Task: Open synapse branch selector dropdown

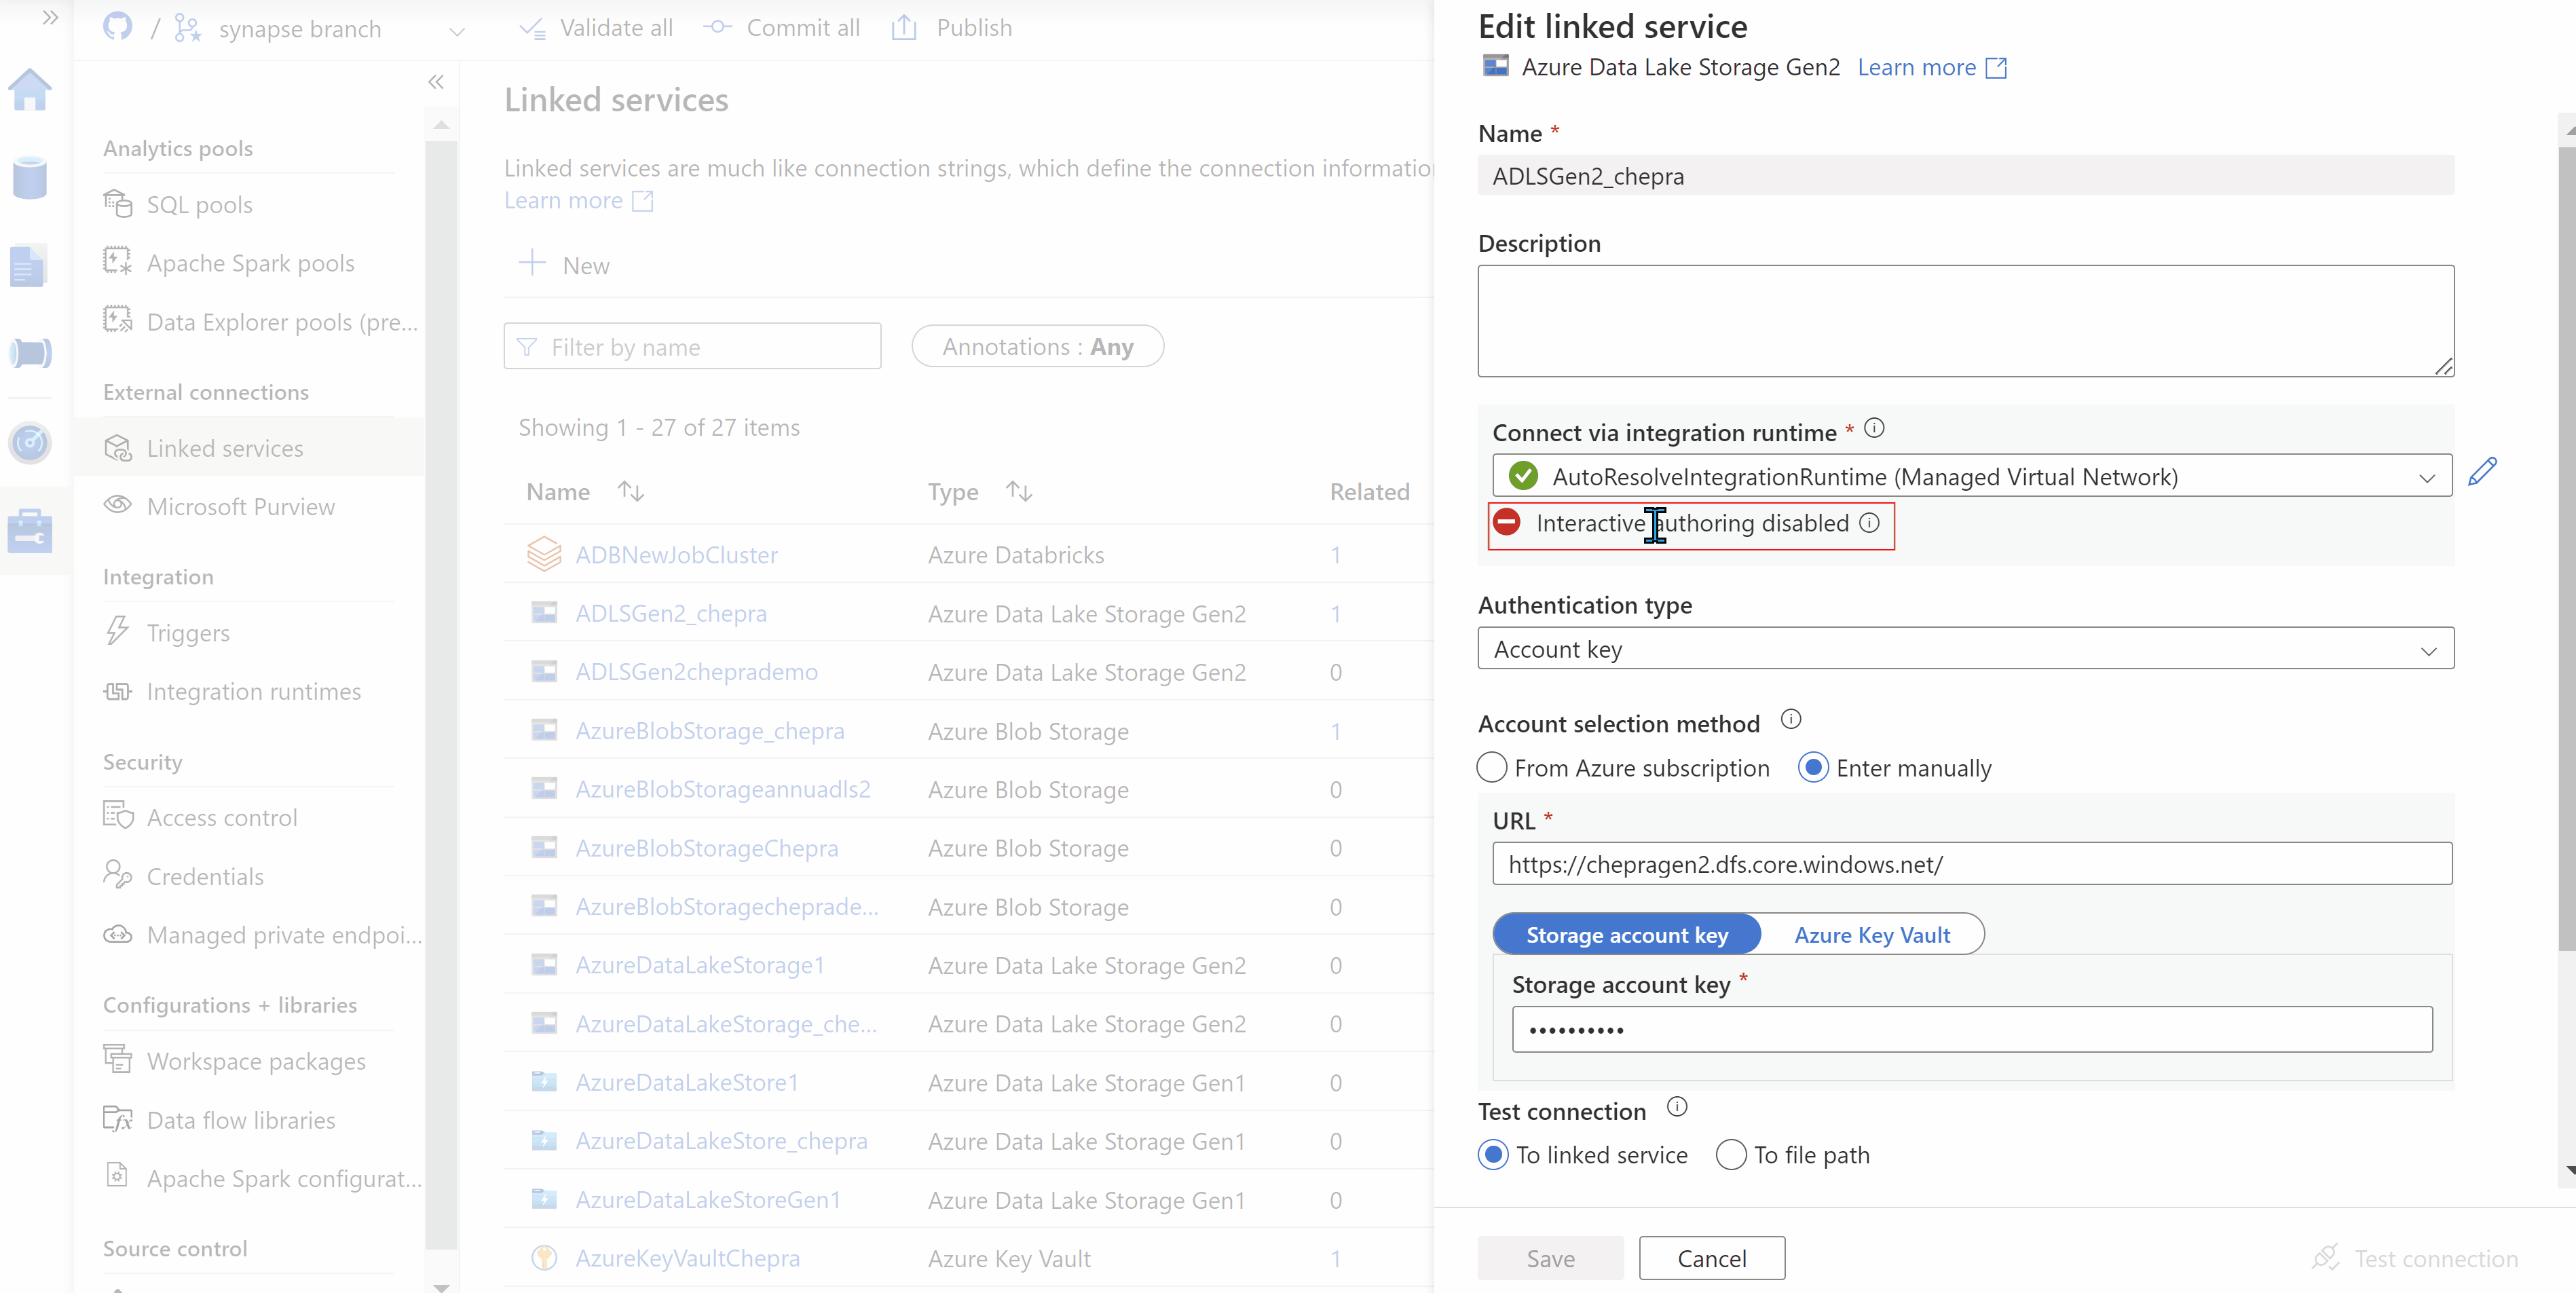Action: tap(456, 31)
